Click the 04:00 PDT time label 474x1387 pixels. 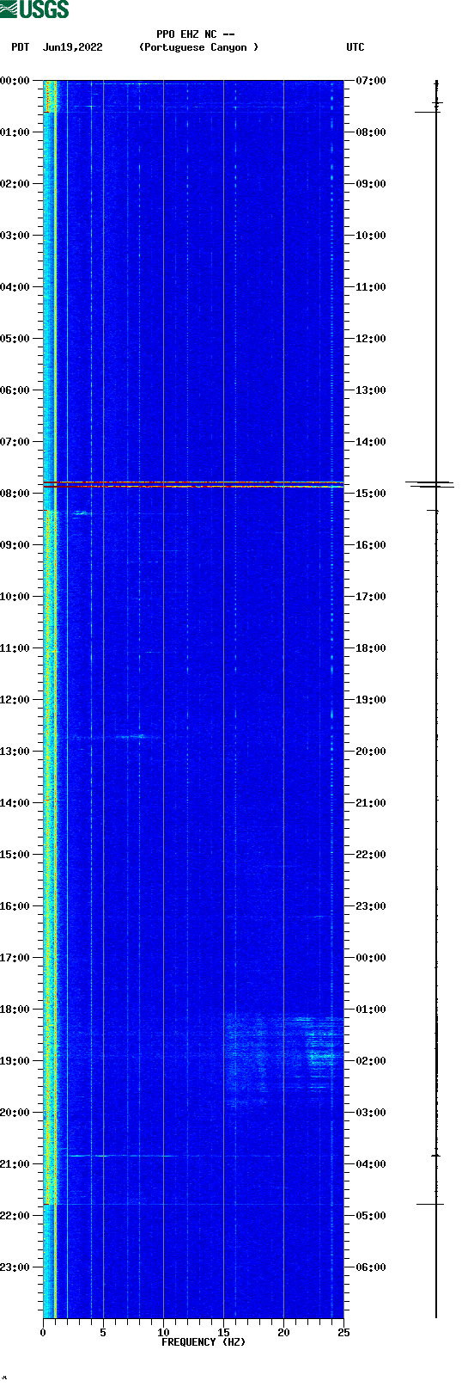coord(15,286)
